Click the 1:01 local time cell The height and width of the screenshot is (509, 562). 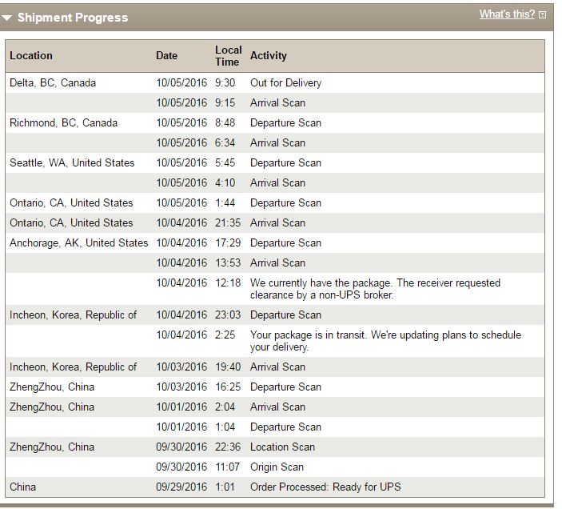[x=225, y=487]
